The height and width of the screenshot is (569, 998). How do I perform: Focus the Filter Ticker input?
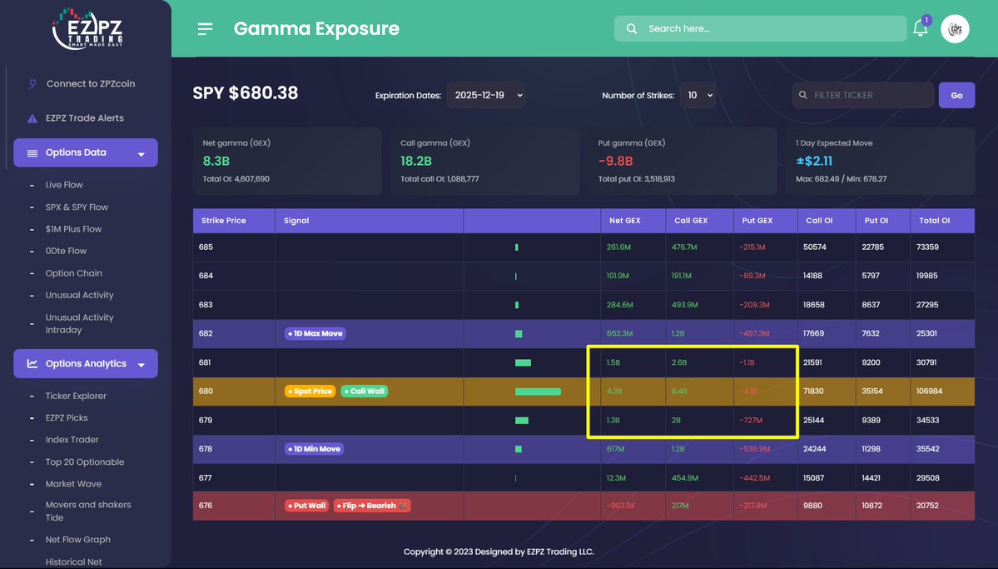(863, 95)
